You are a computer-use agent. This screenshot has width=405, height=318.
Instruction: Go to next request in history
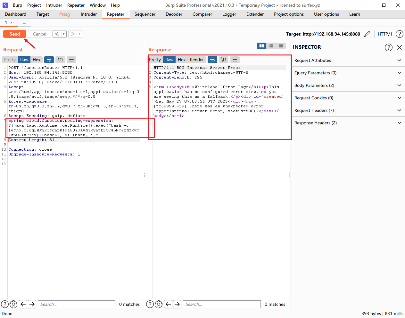pos(73,34)
